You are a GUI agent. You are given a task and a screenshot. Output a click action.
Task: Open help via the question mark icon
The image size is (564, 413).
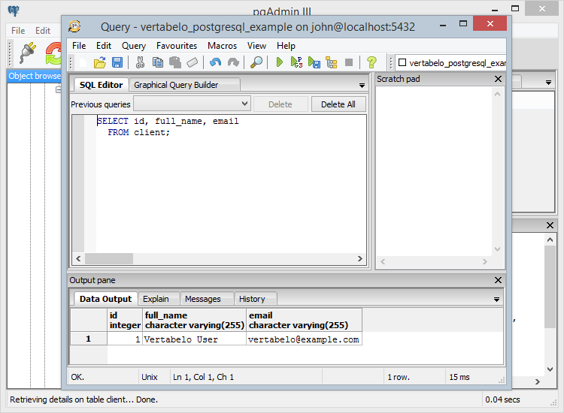(371, 63)
